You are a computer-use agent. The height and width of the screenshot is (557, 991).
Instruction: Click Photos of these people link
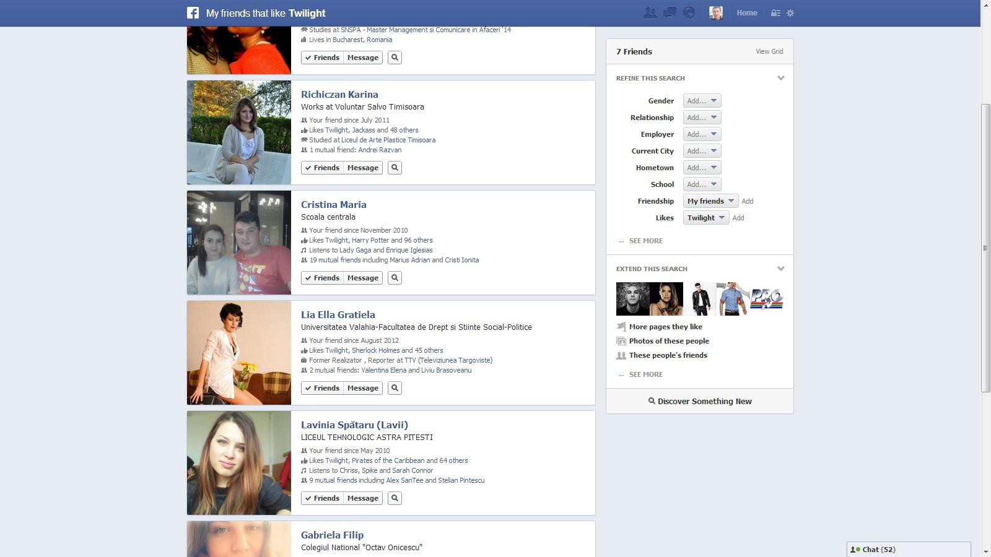point(668,340)
